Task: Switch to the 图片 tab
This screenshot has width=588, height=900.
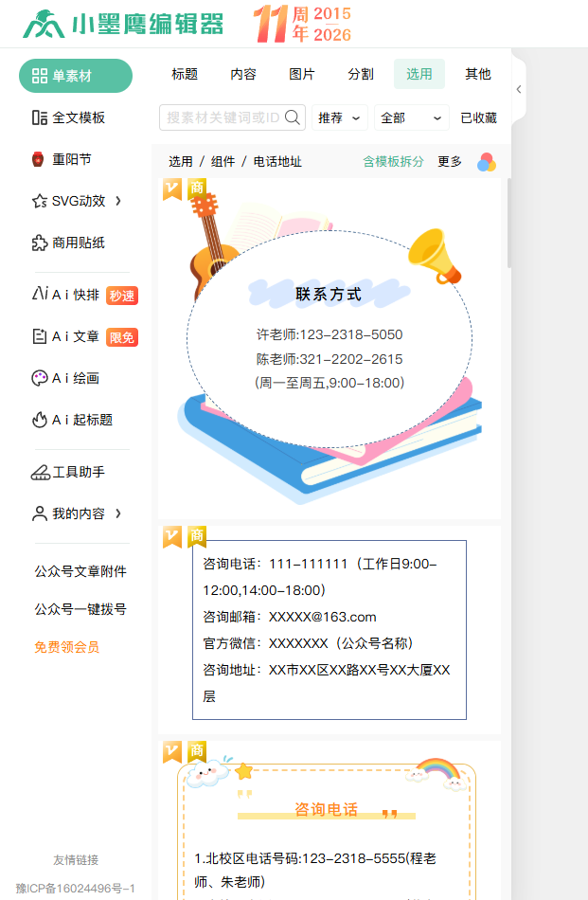Action: point(302,74)
